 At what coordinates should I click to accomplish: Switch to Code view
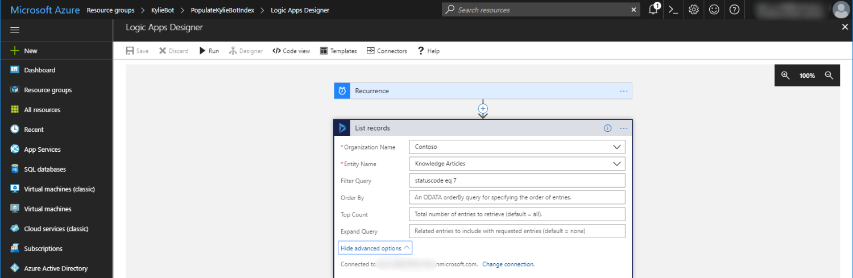[291, 51]
